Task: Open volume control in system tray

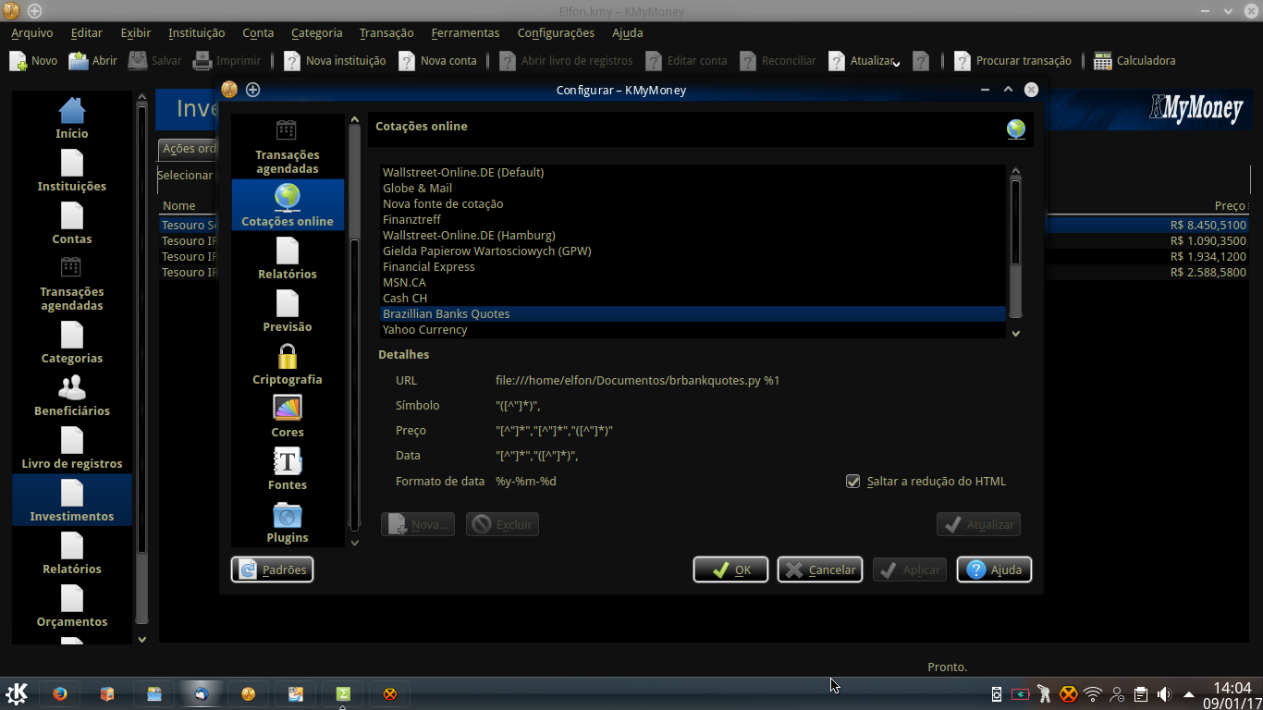Action: click(1164, 693)
